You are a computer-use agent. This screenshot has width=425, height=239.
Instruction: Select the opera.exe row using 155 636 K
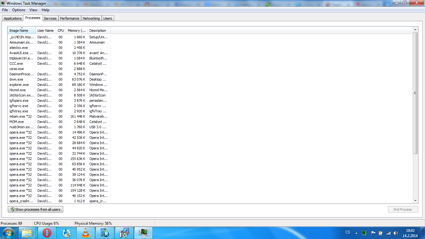tap(59, 159)
